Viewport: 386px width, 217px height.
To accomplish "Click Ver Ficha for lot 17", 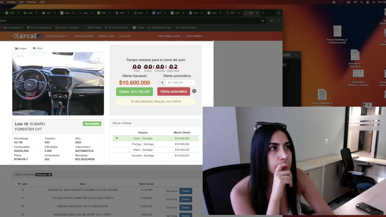I will click(172, 199).
